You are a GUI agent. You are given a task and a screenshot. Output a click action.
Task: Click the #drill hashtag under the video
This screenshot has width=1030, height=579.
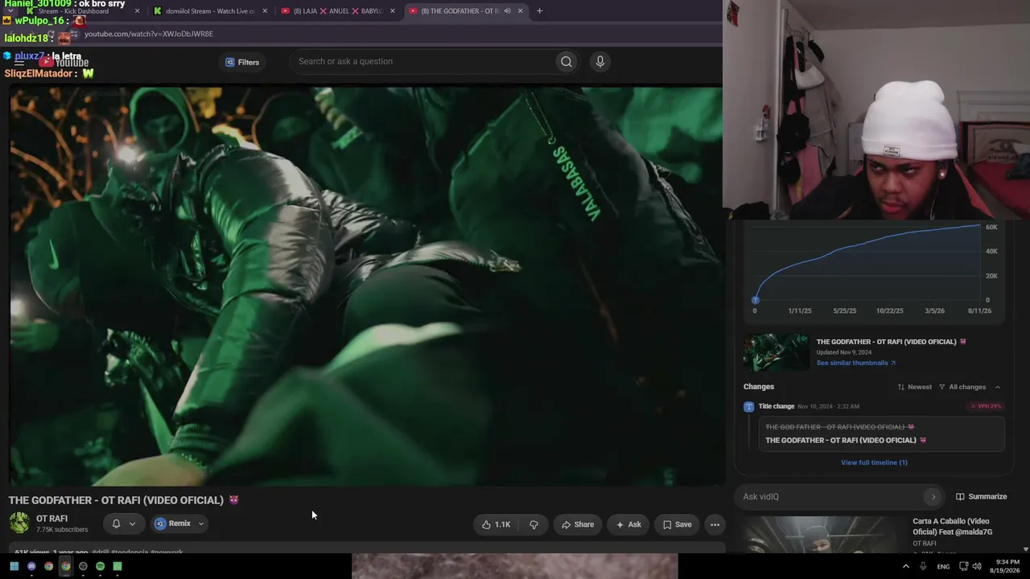[101, 552]
